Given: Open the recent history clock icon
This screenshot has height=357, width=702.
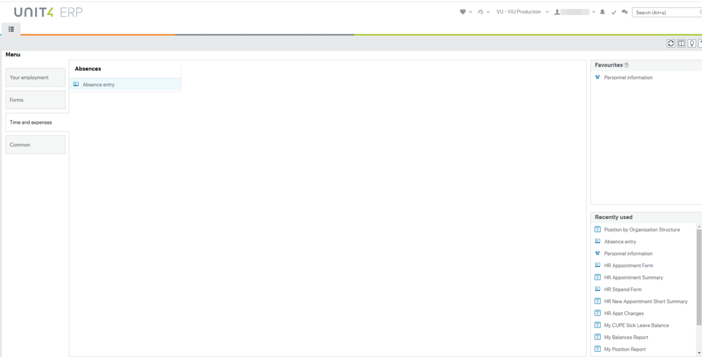Looking at the screenshot, I should (481, 12).
